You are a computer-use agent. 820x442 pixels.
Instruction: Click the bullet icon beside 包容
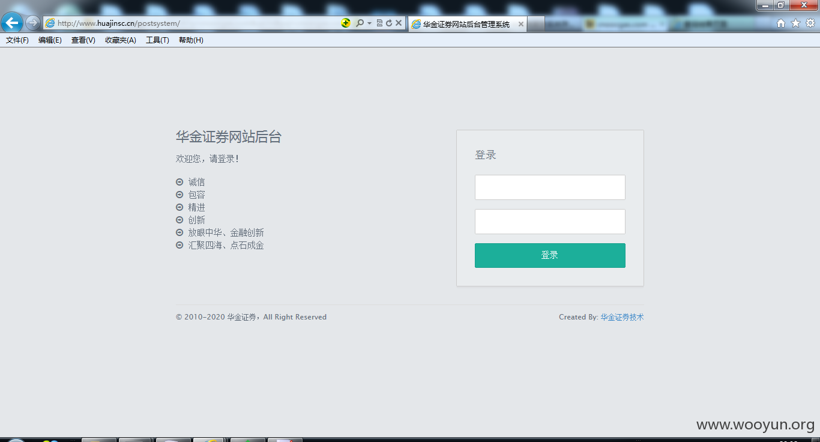click(x=179, y=195)
